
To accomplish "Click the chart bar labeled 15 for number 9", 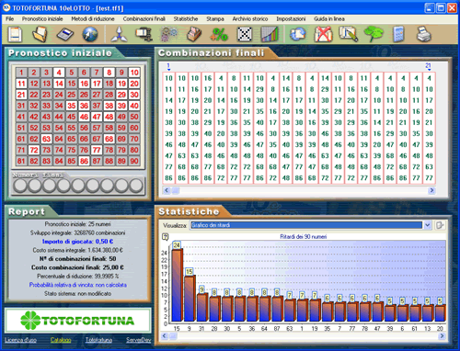I will (x=190, y=299).
